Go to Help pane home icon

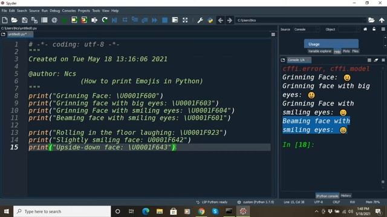pos(365,30)
